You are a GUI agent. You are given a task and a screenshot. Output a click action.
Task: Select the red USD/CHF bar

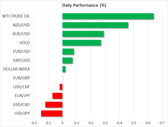61,87
